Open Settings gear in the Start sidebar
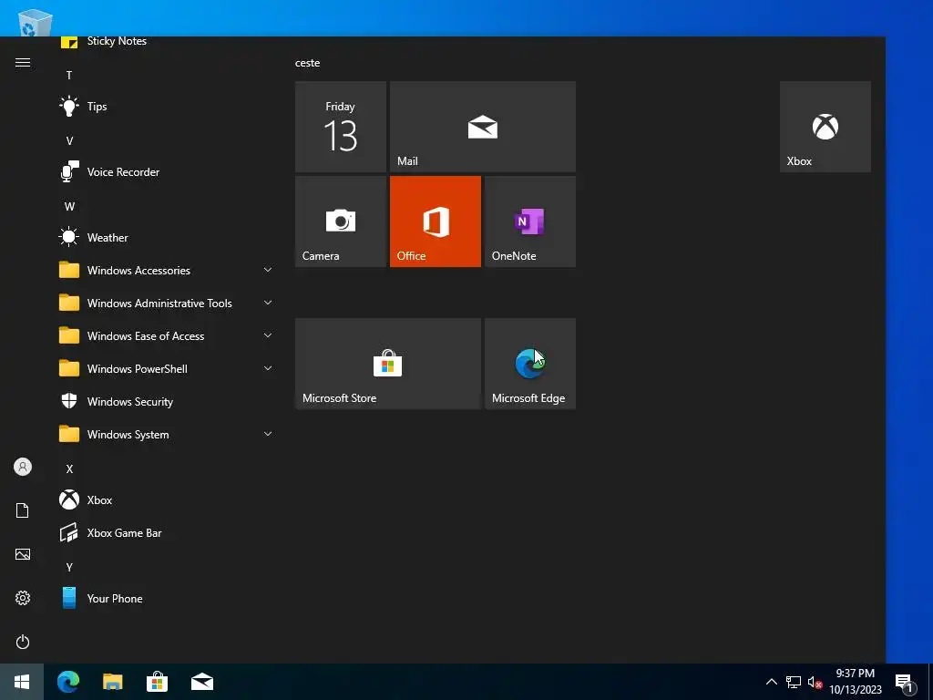The width and height of the screenshot is (933, 700). click(23, 598)
